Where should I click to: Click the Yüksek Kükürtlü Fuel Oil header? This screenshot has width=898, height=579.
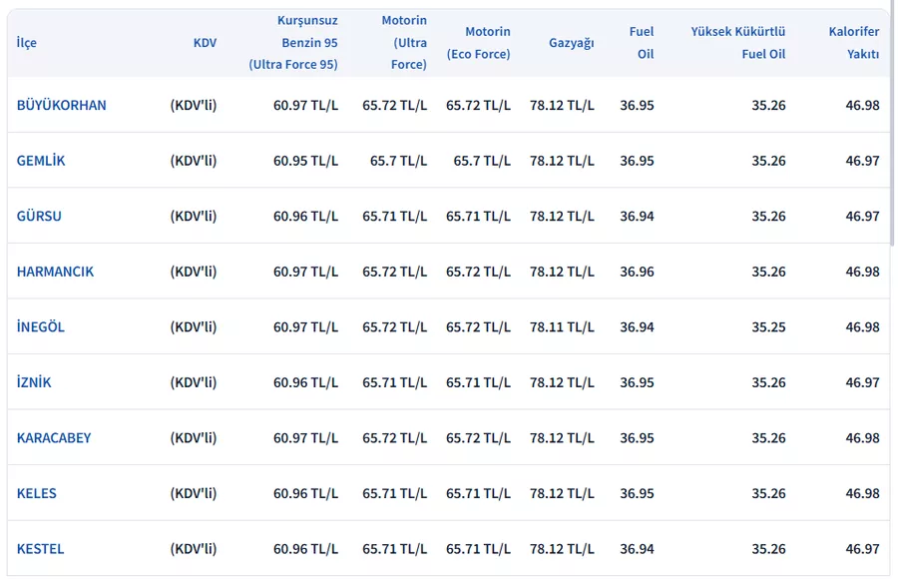[737, 43]
